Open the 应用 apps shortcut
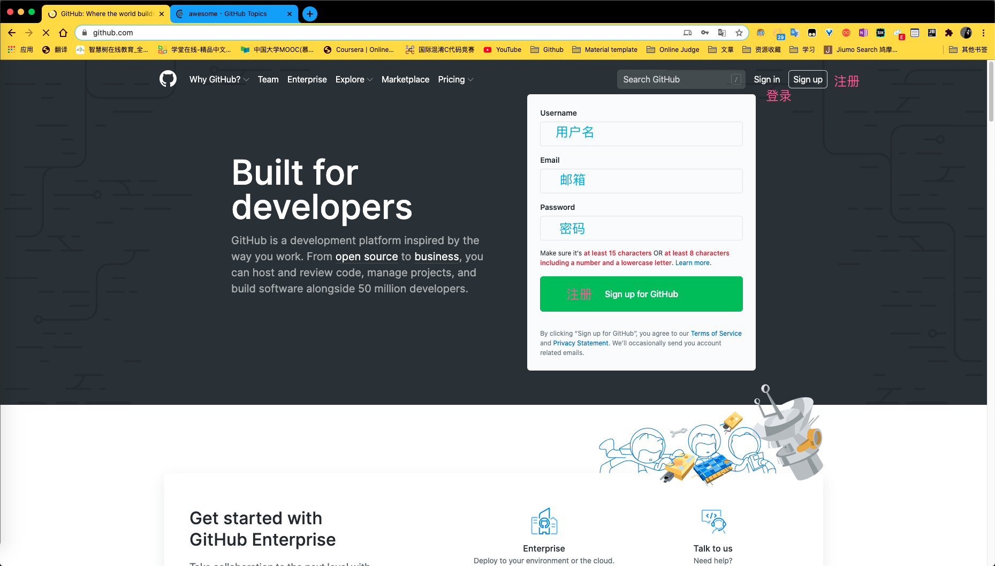The image size is (995, 566). (x=20, y=49)
